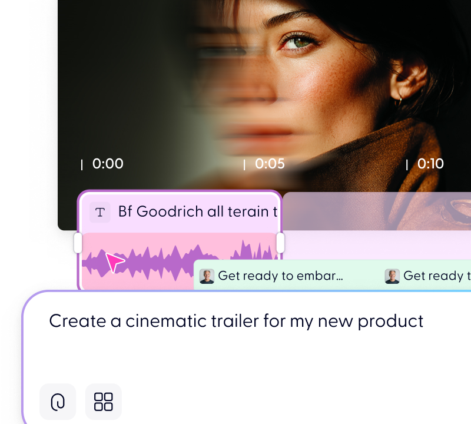
Task: Click the left trim handle of selected clip
Action: [x=78, y=243]
